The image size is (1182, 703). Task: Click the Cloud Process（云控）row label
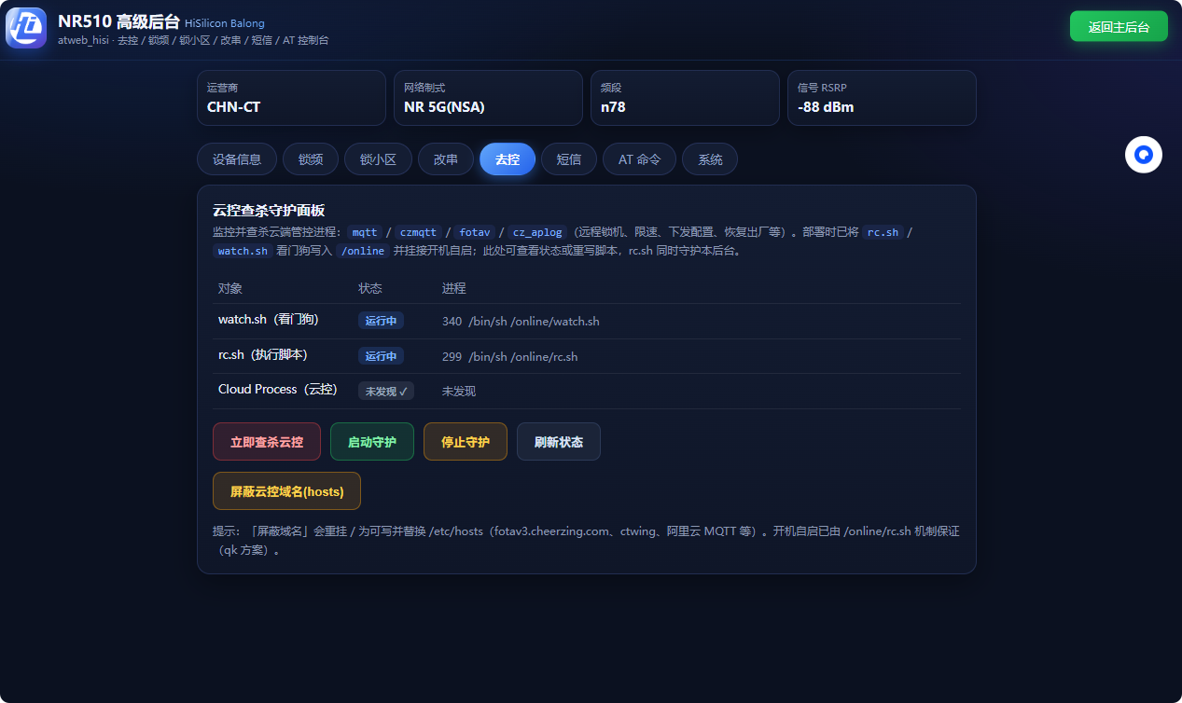pyautogui.click(x=278, y=390)
